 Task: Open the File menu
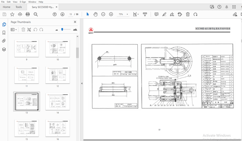3,2
